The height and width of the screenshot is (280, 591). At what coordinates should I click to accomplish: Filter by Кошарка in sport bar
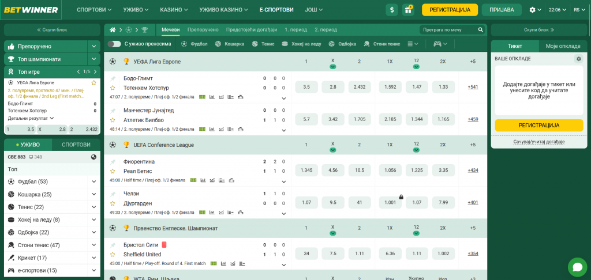coord(230,44)
